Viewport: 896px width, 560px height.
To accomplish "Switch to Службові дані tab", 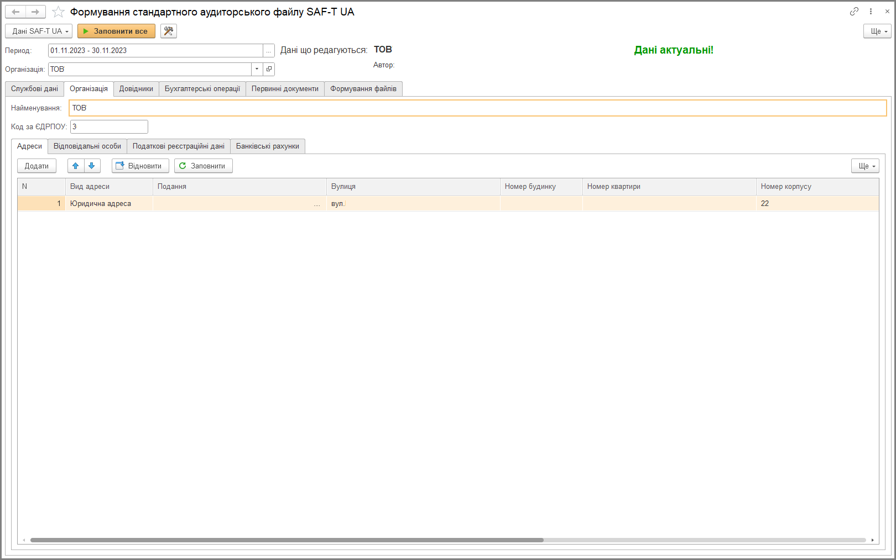I will (34, 88).
